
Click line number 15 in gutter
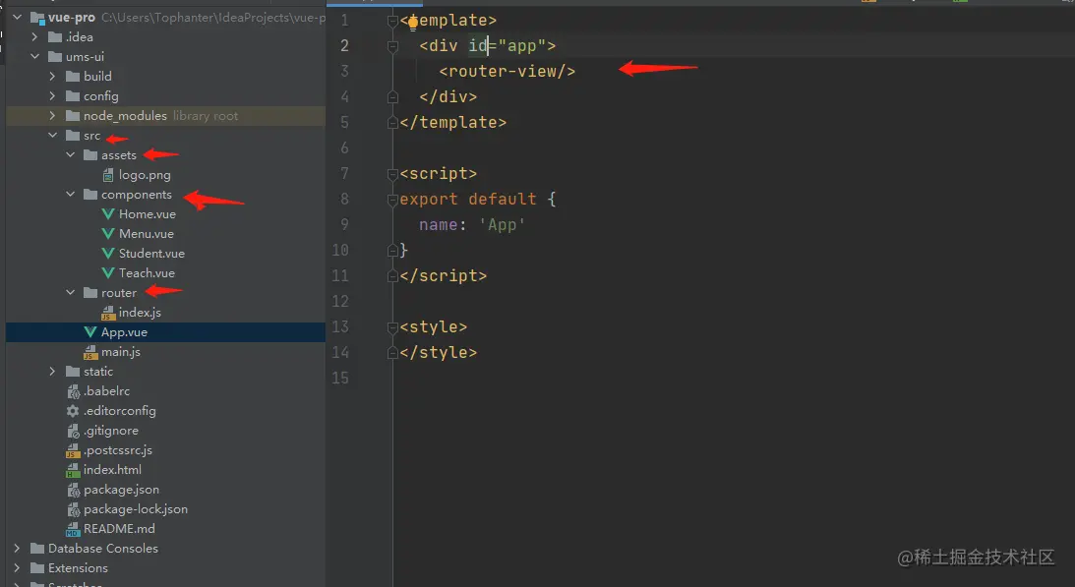pyautogui.click(x=340, y=378)
